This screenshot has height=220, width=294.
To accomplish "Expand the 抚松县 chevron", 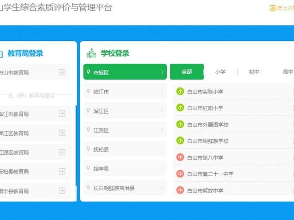I will (162, 149).
